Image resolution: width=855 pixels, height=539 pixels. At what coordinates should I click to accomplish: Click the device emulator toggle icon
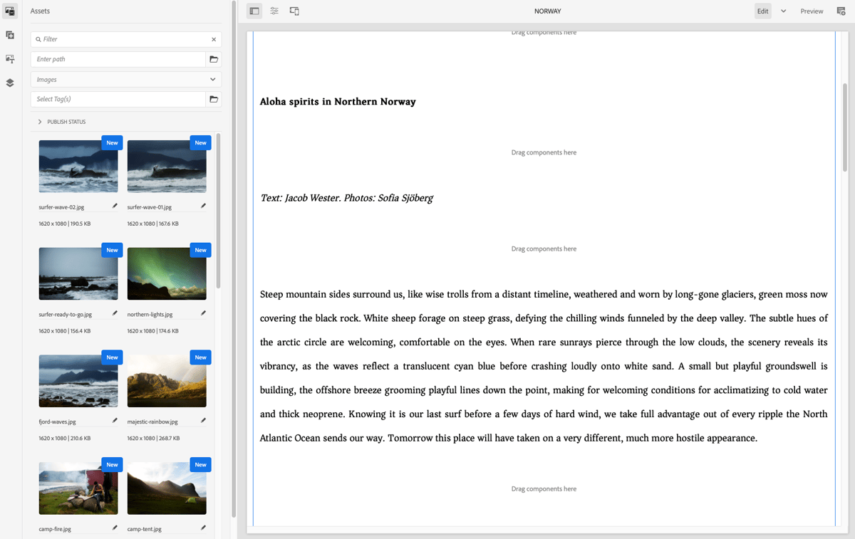tap(294, 11)
